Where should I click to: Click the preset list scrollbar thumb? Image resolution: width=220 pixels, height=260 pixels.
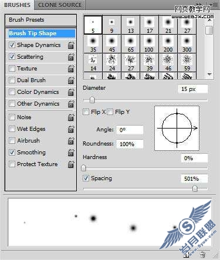click(209, 30)
